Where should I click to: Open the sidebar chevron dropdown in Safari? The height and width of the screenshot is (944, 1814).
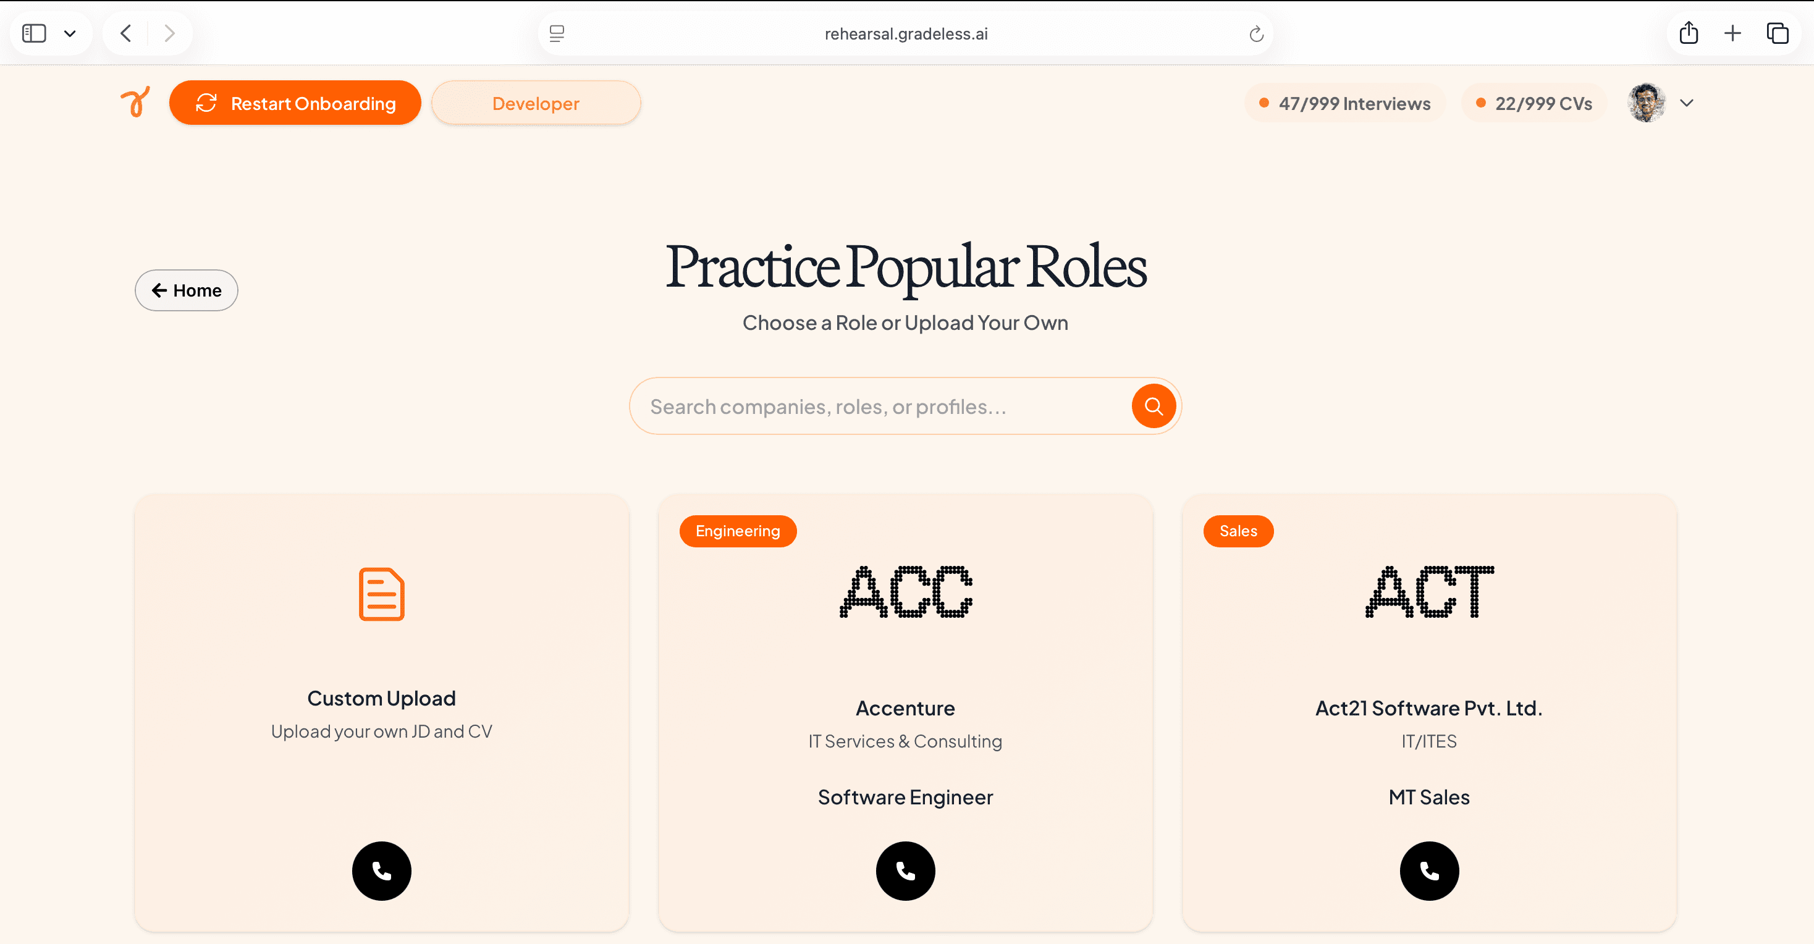[70, 33]
